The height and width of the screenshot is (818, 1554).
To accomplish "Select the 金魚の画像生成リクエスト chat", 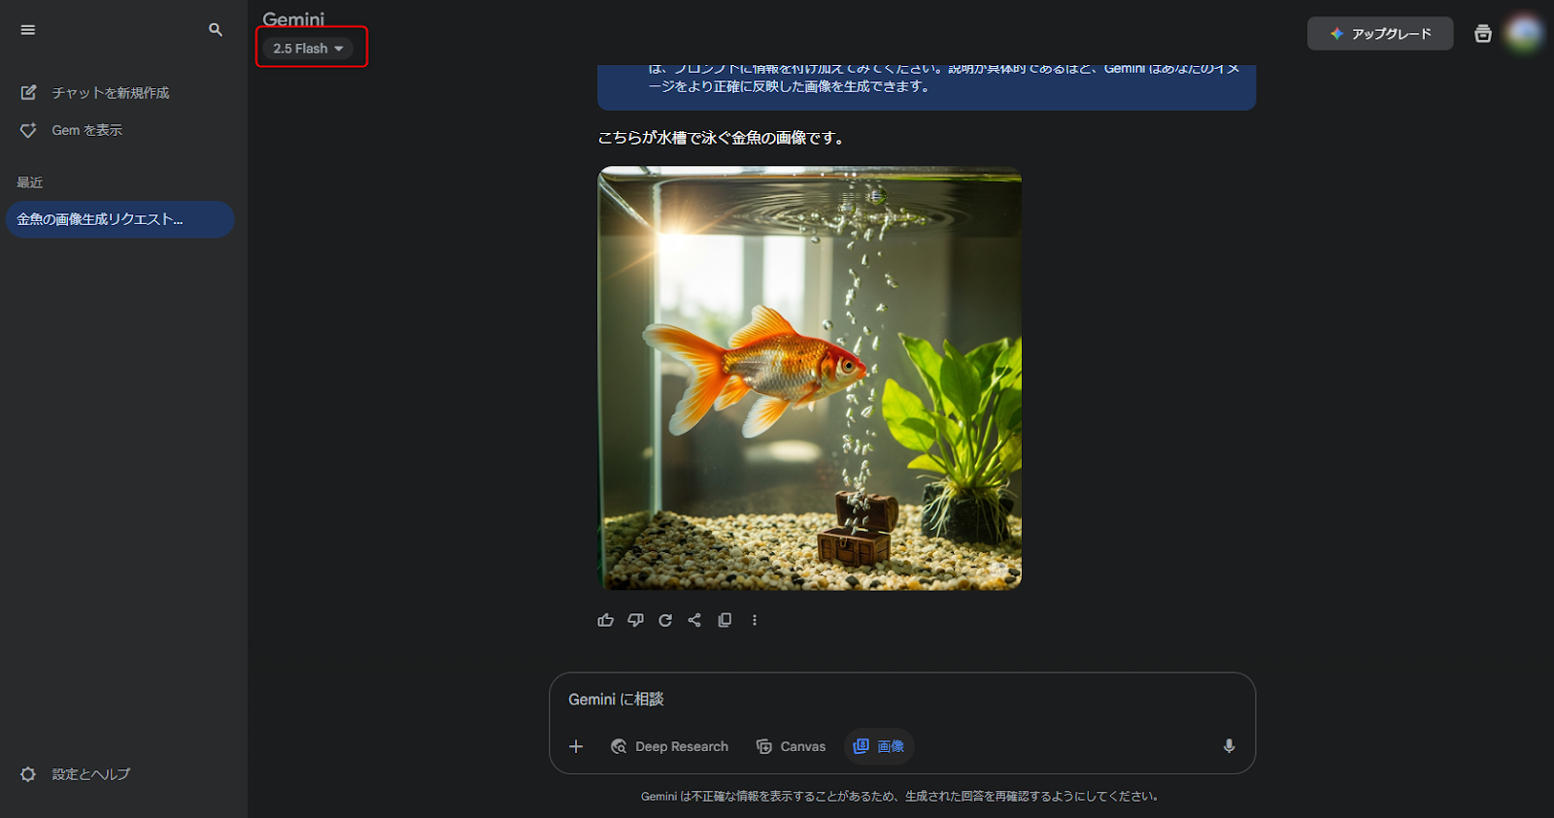I will tap(118, 219).
